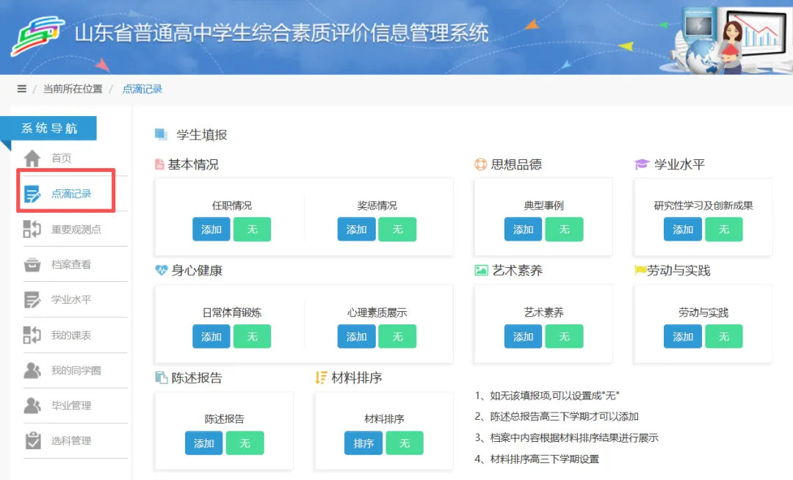Click 添加 under 奖惩情况
The height and width of the screenshot is (480, 793).
(357, 230)
